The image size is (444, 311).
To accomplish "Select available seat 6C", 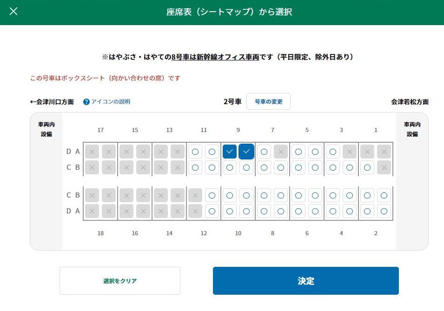I will point(298,195).
